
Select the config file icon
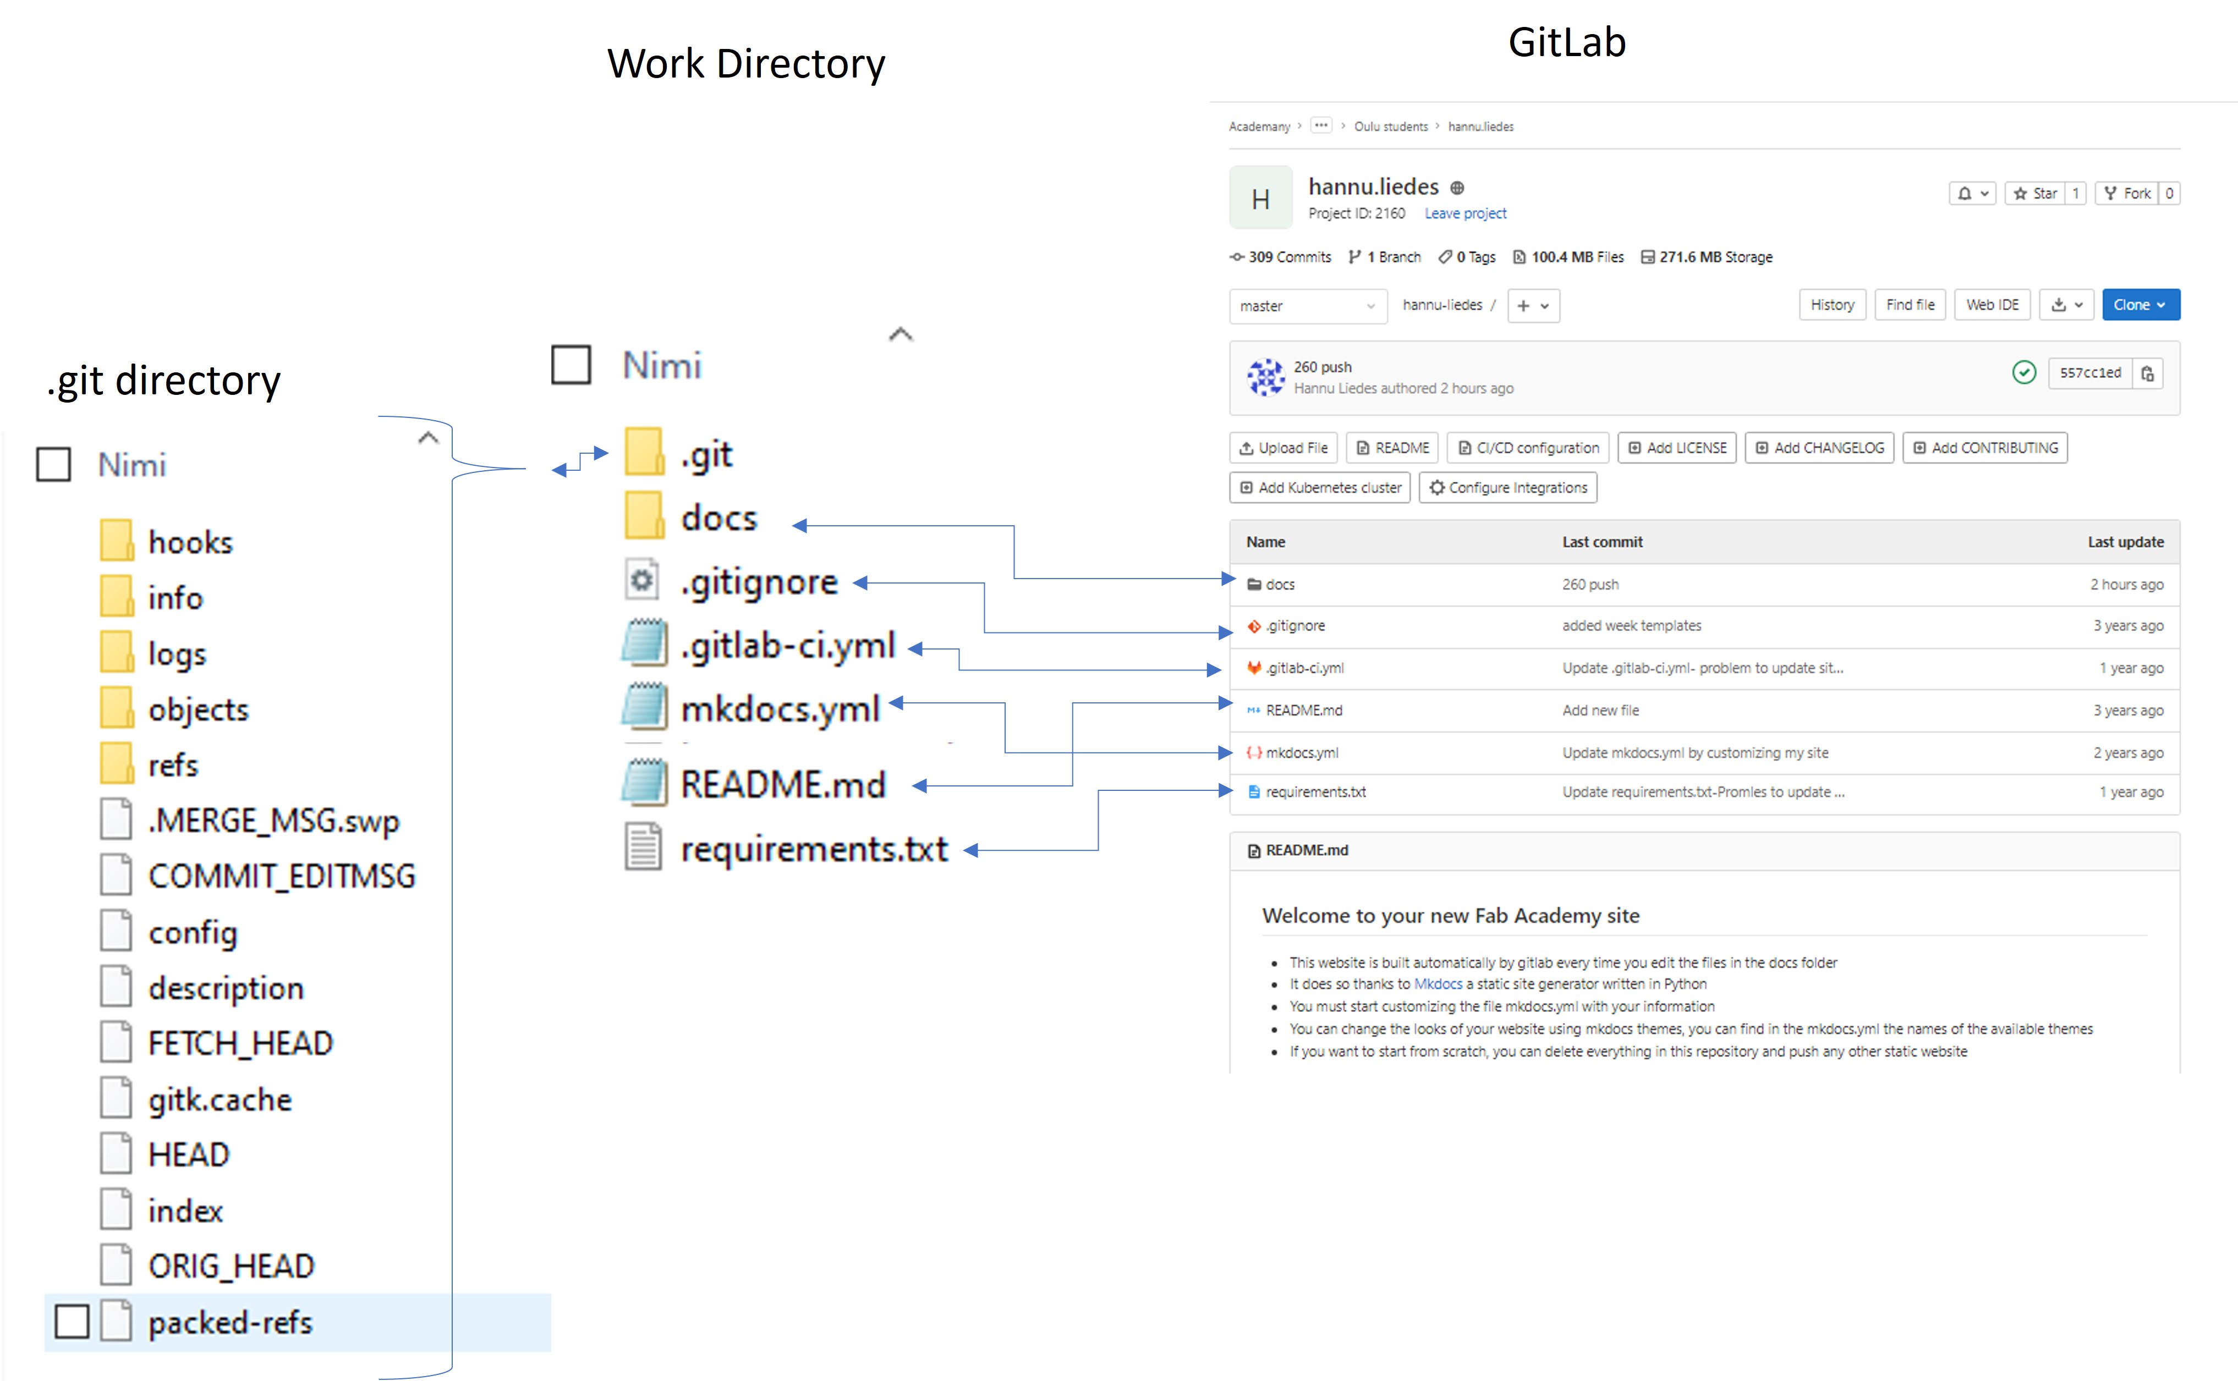pyautogui.click(x=116, y=932)
